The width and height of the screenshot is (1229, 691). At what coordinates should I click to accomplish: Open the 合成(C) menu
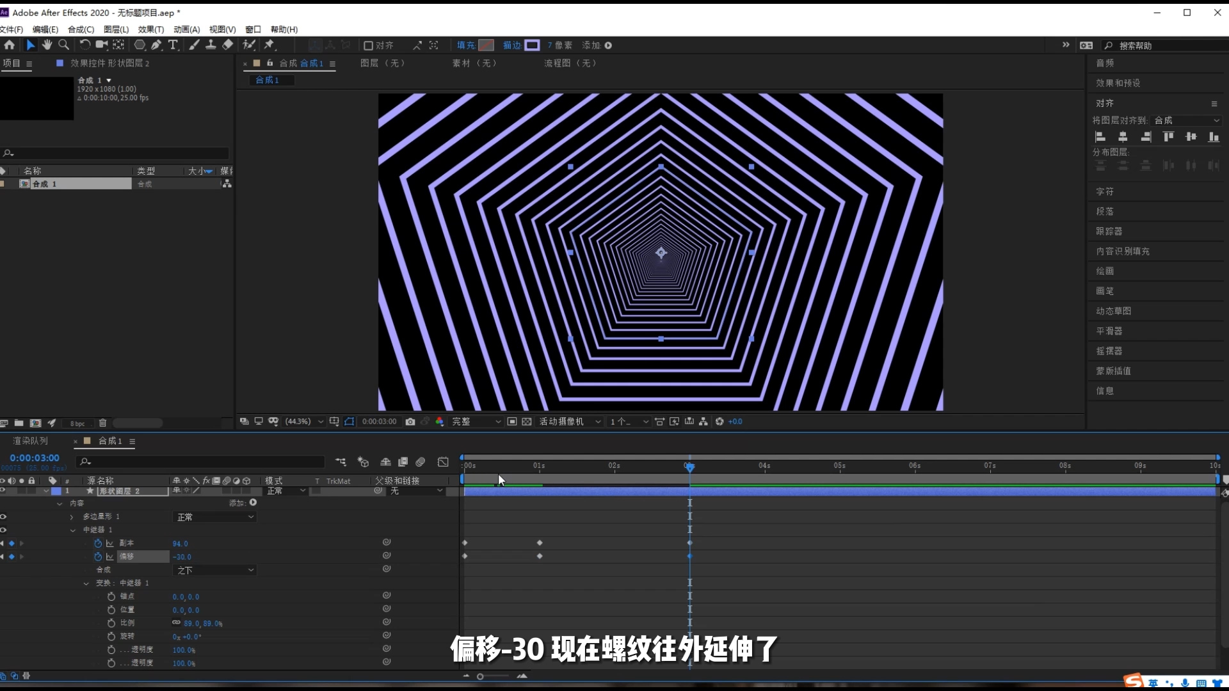pos(81,29)
